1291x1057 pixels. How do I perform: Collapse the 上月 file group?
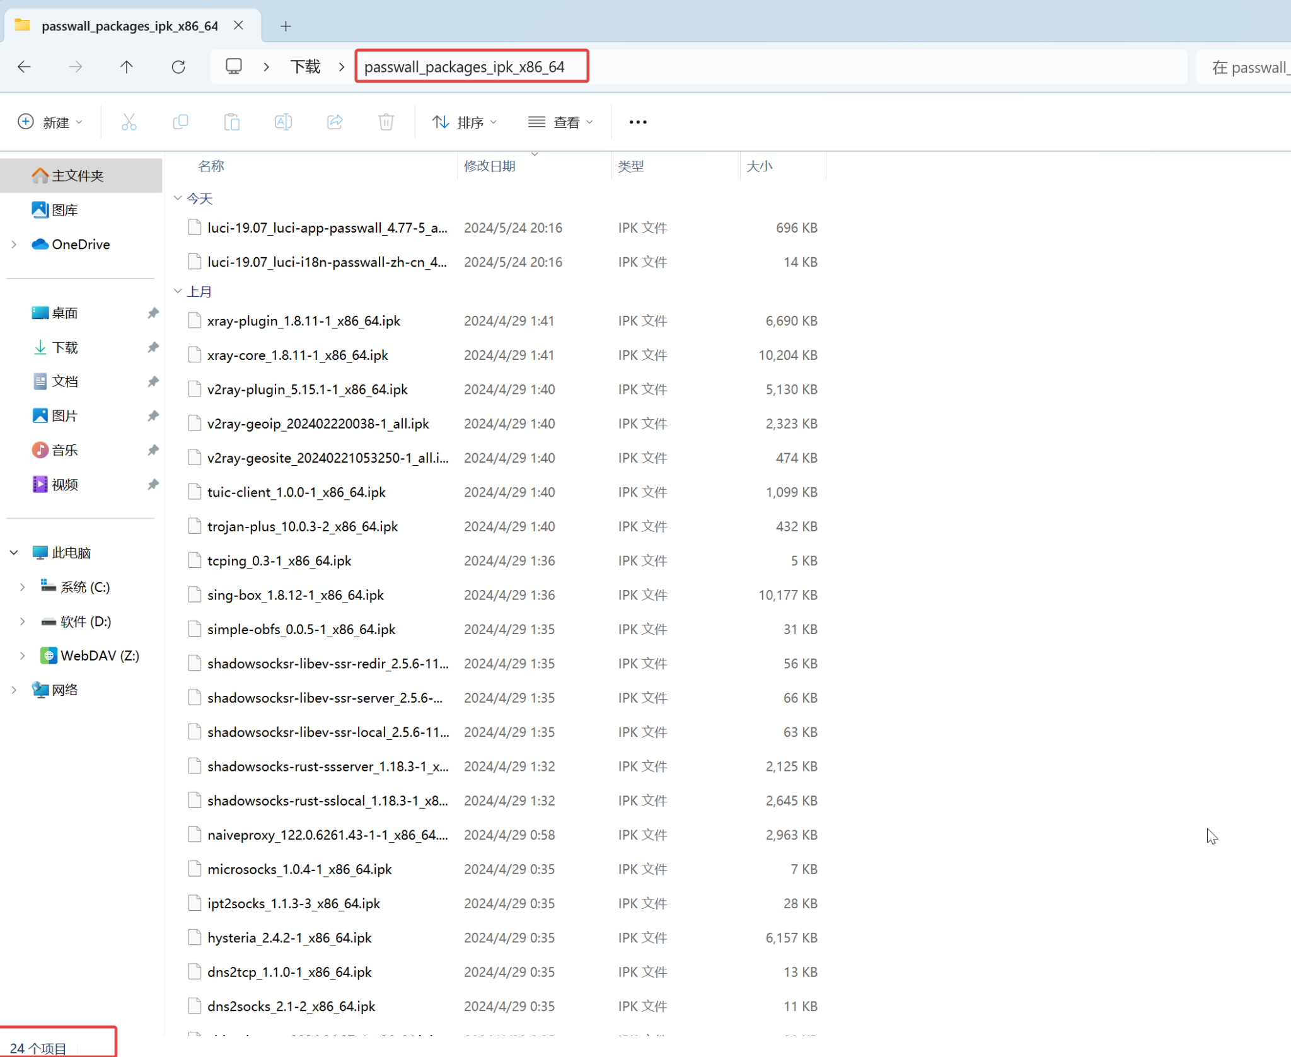point(178,291)
